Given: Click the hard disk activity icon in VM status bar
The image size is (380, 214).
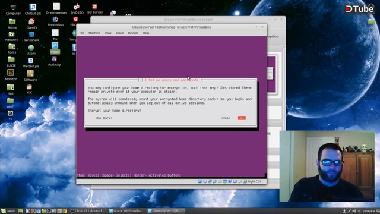Looking at the screenshot, I should coord(200,181).
